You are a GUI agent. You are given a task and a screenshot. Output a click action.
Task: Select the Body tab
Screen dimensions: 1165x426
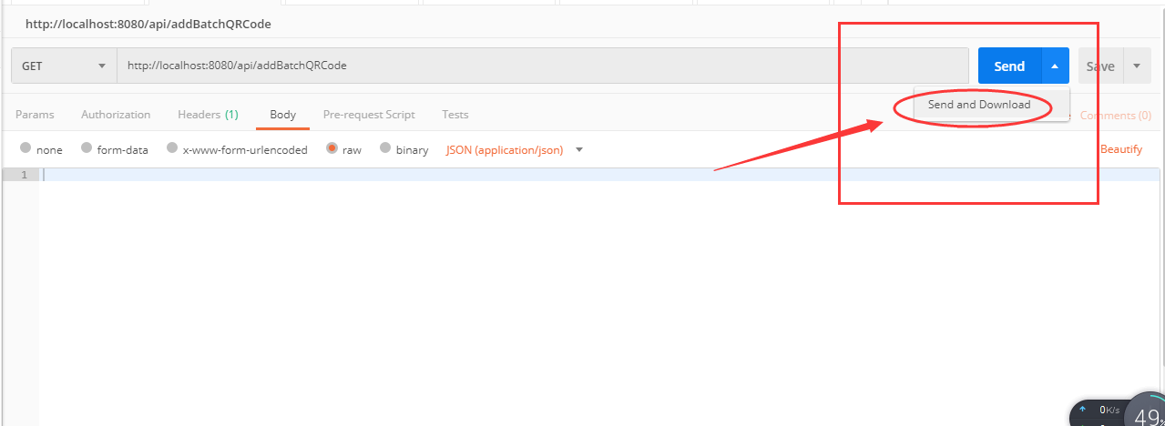pos(282,115)
